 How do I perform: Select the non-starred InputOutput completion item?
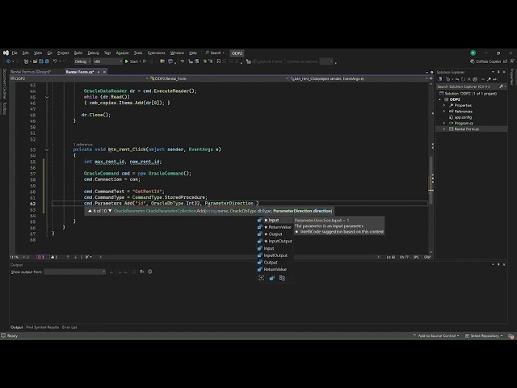tap(275, 255)
